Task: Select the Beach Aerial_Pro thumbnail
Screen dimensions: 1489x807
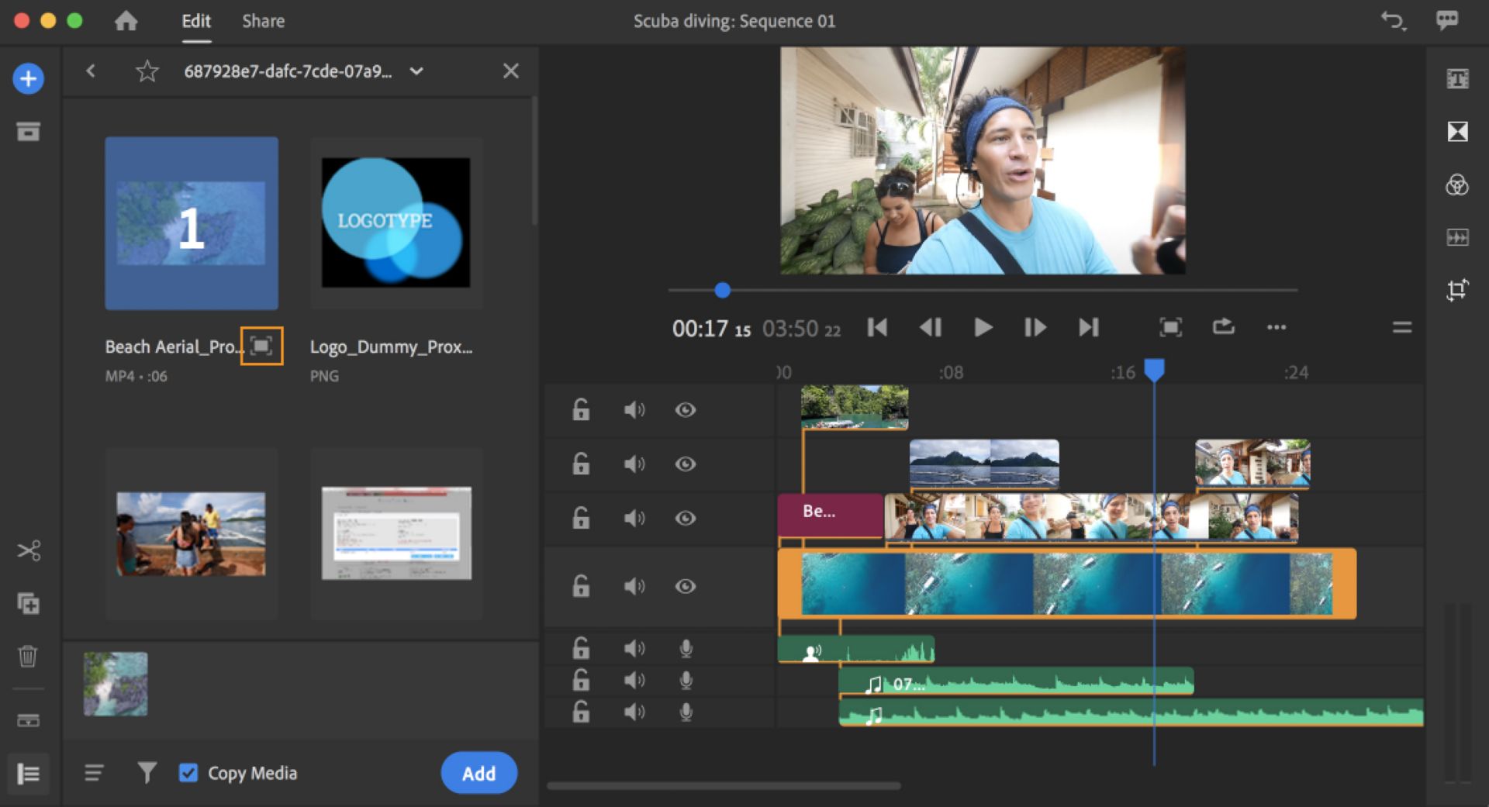Action: pos(192,222)
